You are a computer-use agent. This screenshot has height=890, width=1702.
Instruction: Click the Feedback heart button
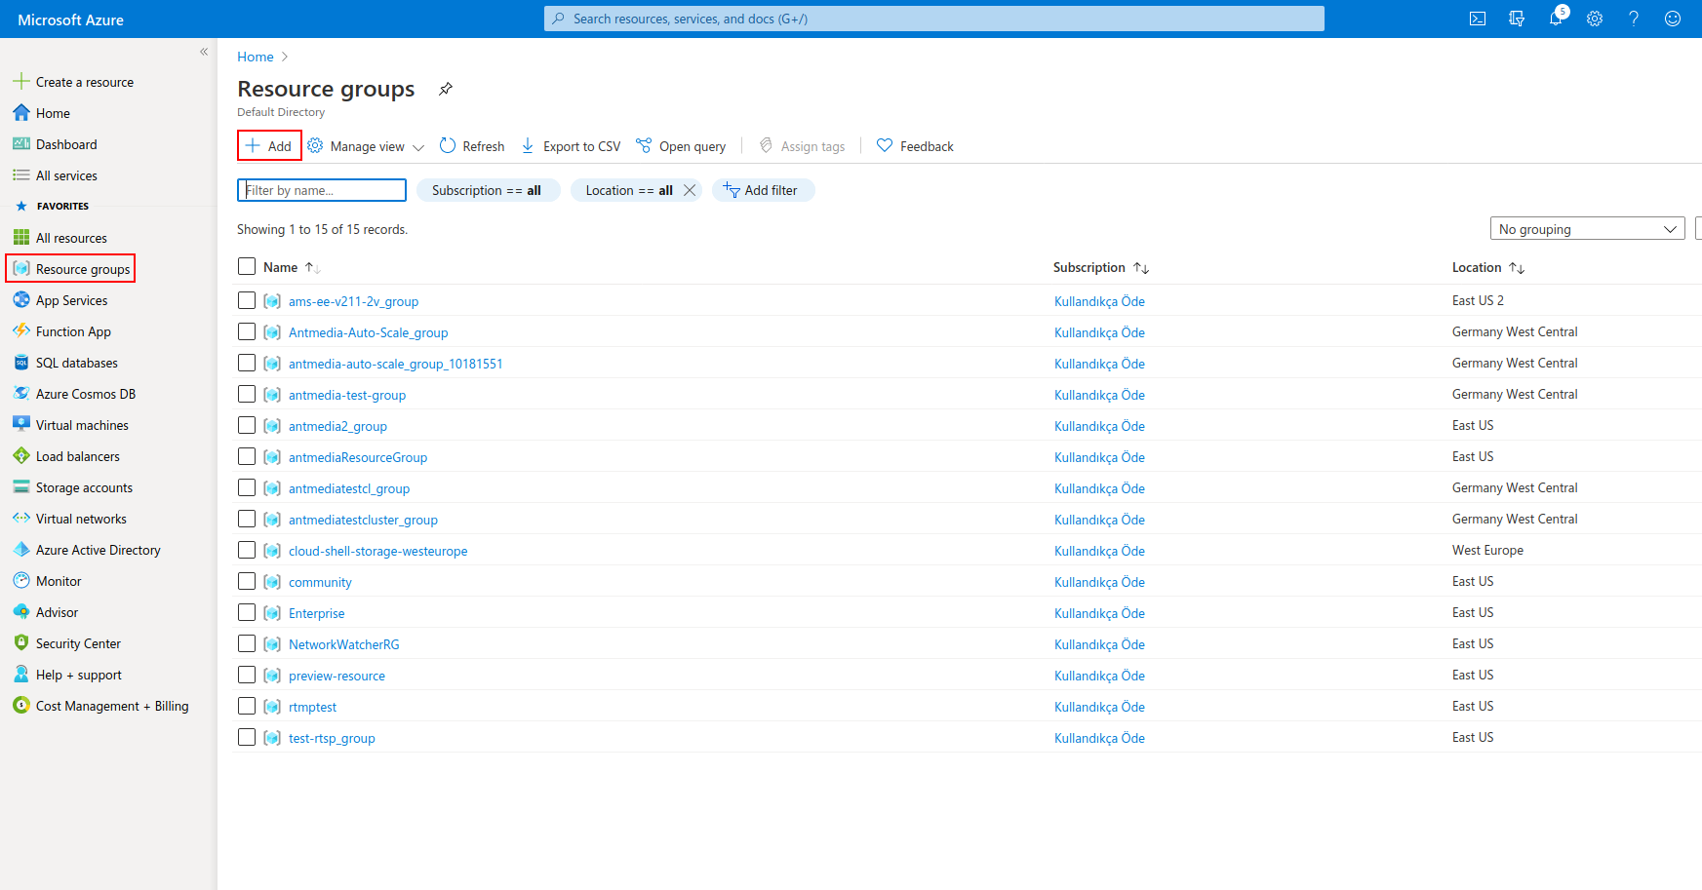click(915, 146)
